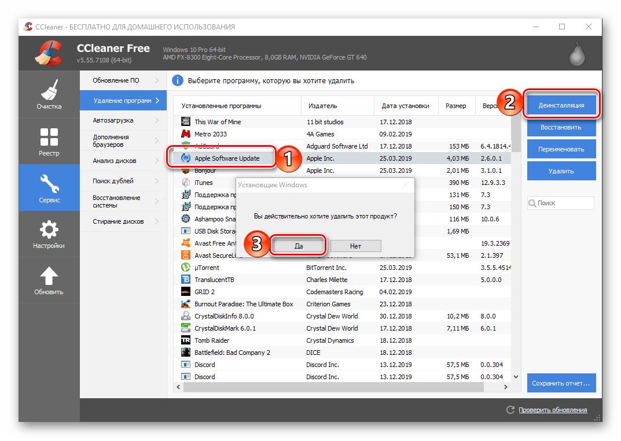Select the iTunes program icon in list
621x441 pixels.
pyautogui.click(x=186, y=183)
